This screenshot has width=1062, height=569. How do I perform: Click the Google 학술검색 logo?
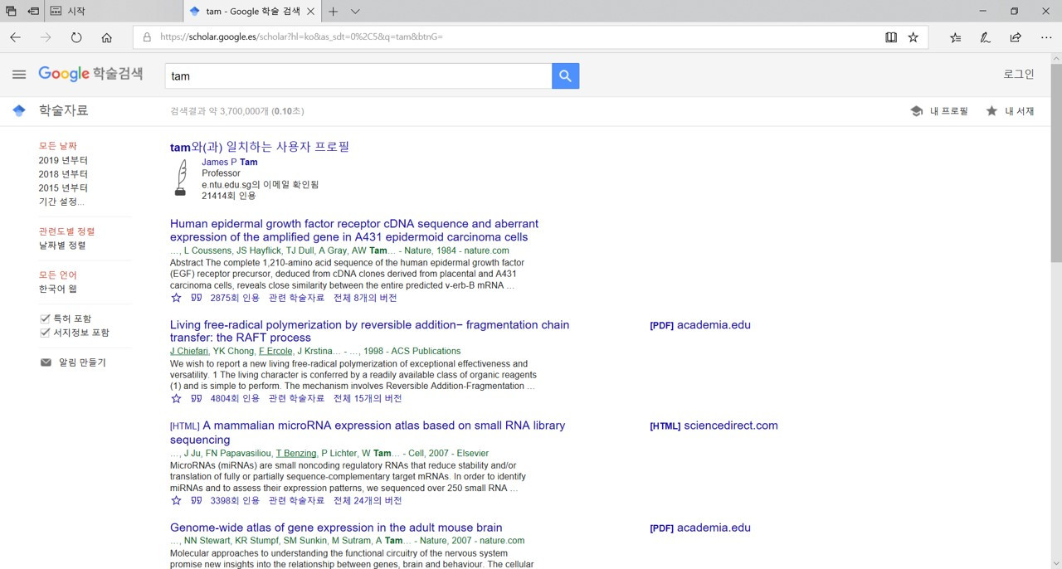(x=90, y=74)
